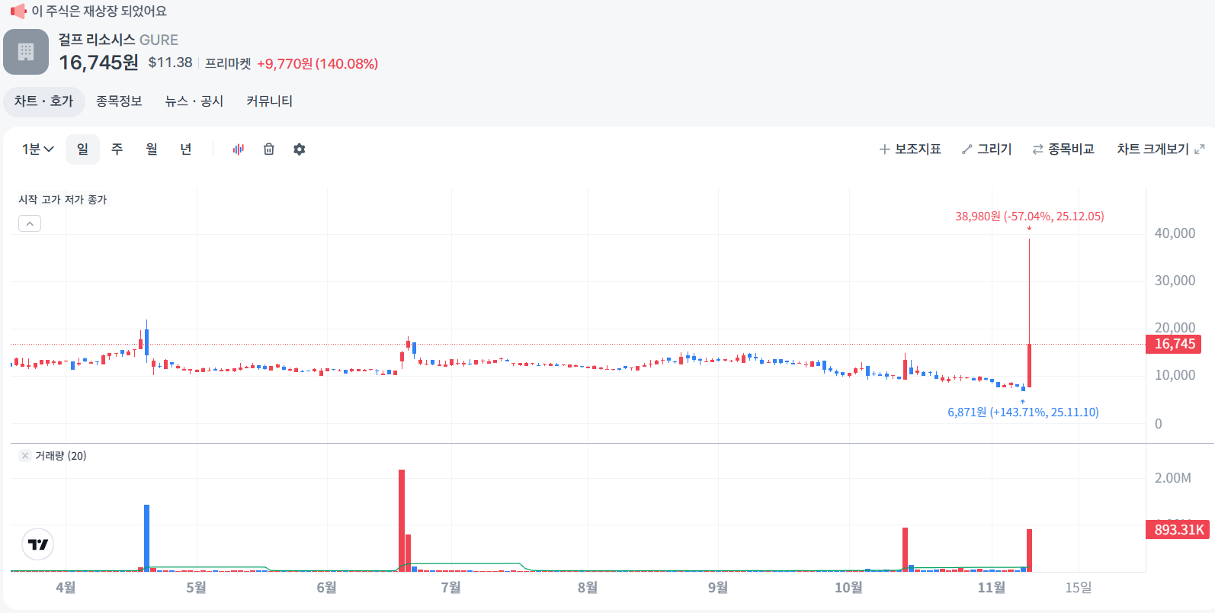Click the 893.31K volume label on axis

pos(1178,529)
